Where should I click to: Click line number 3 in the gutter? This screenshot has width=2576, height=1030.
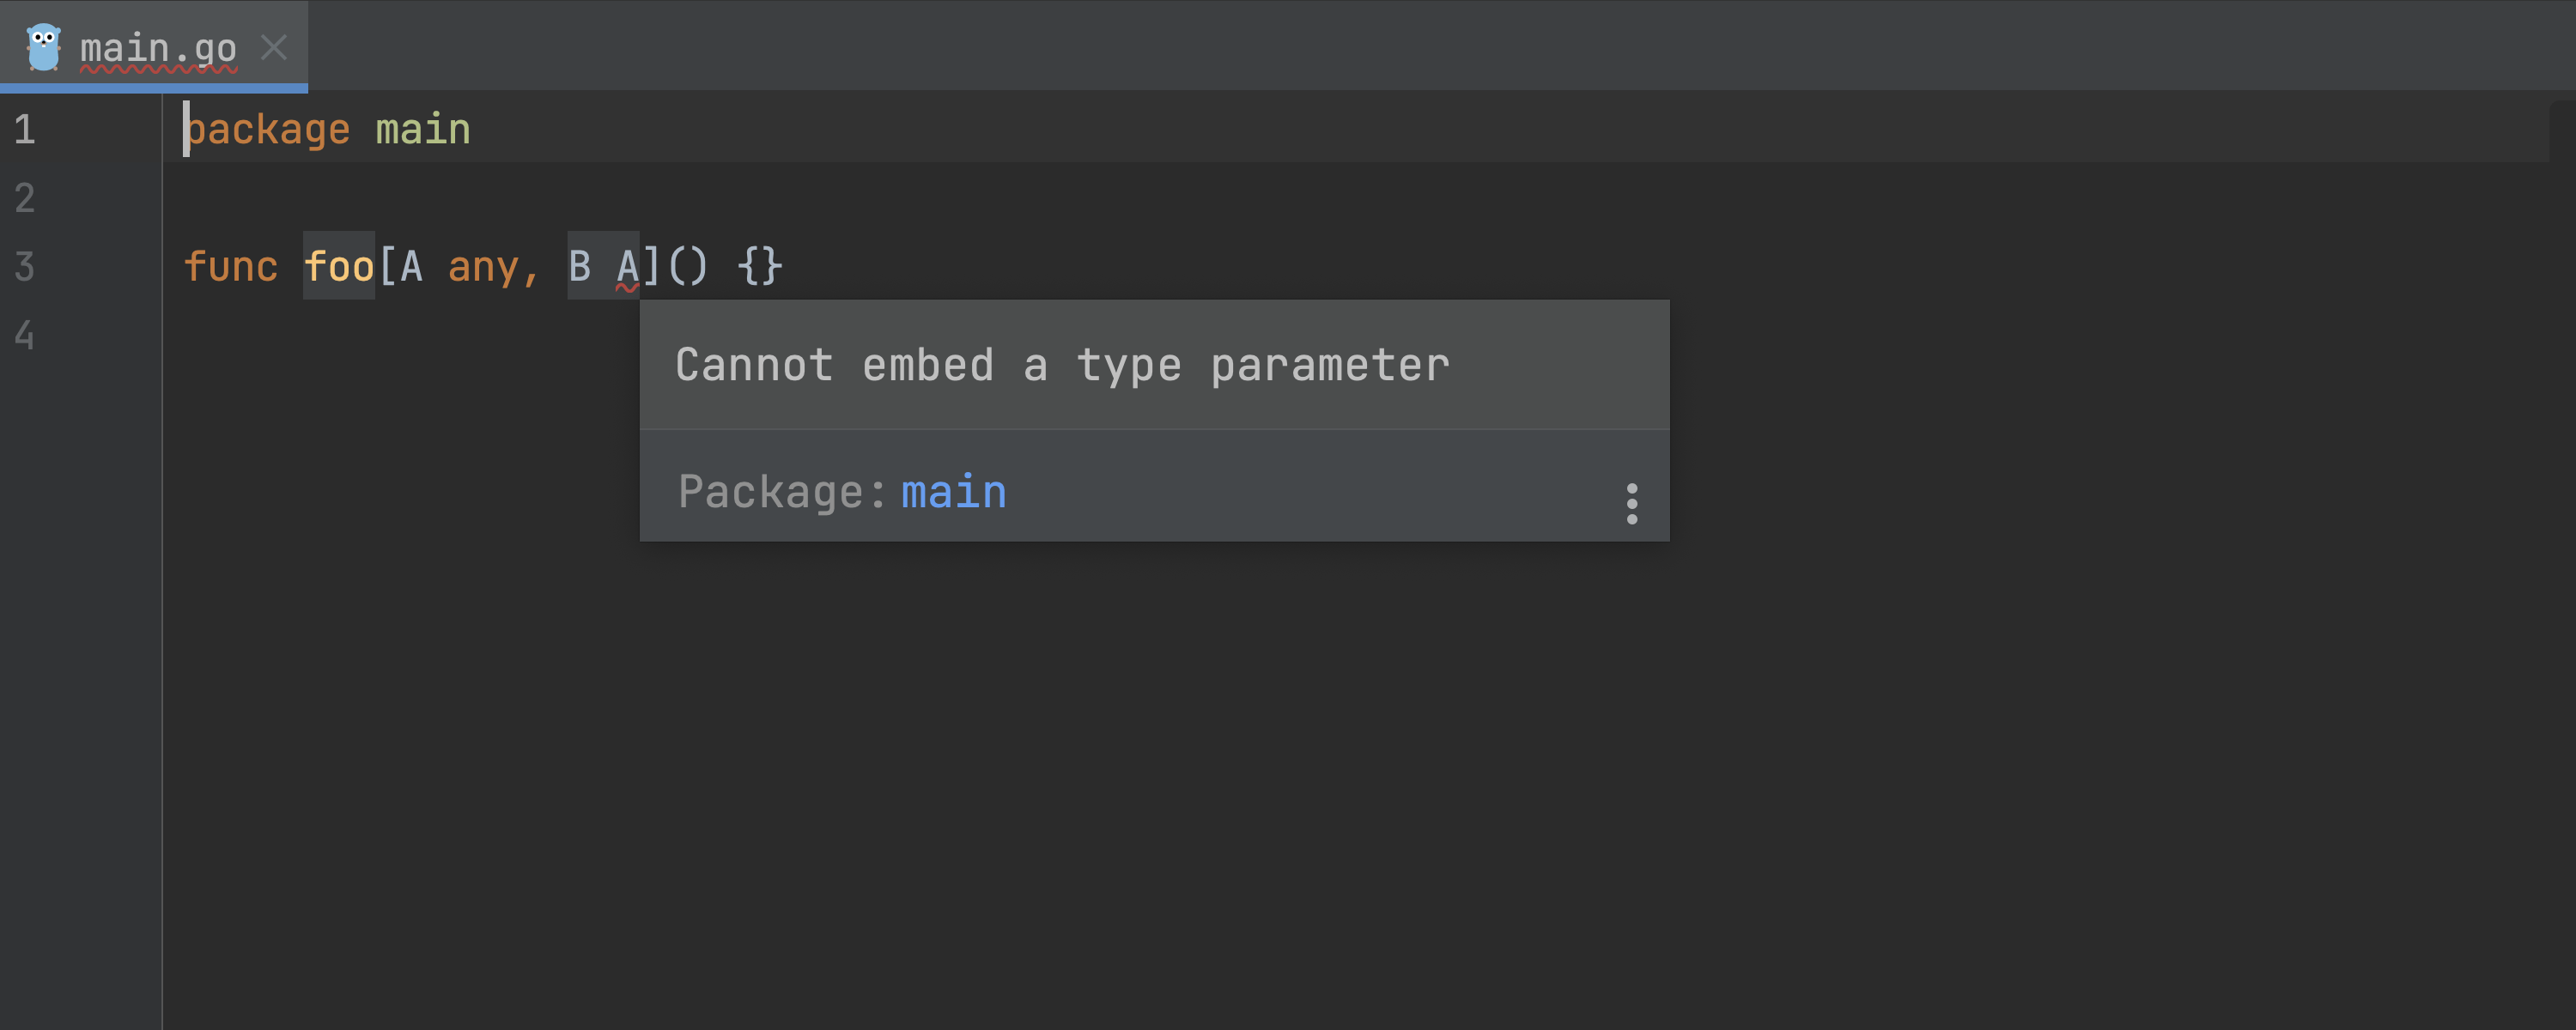(25, 267)
